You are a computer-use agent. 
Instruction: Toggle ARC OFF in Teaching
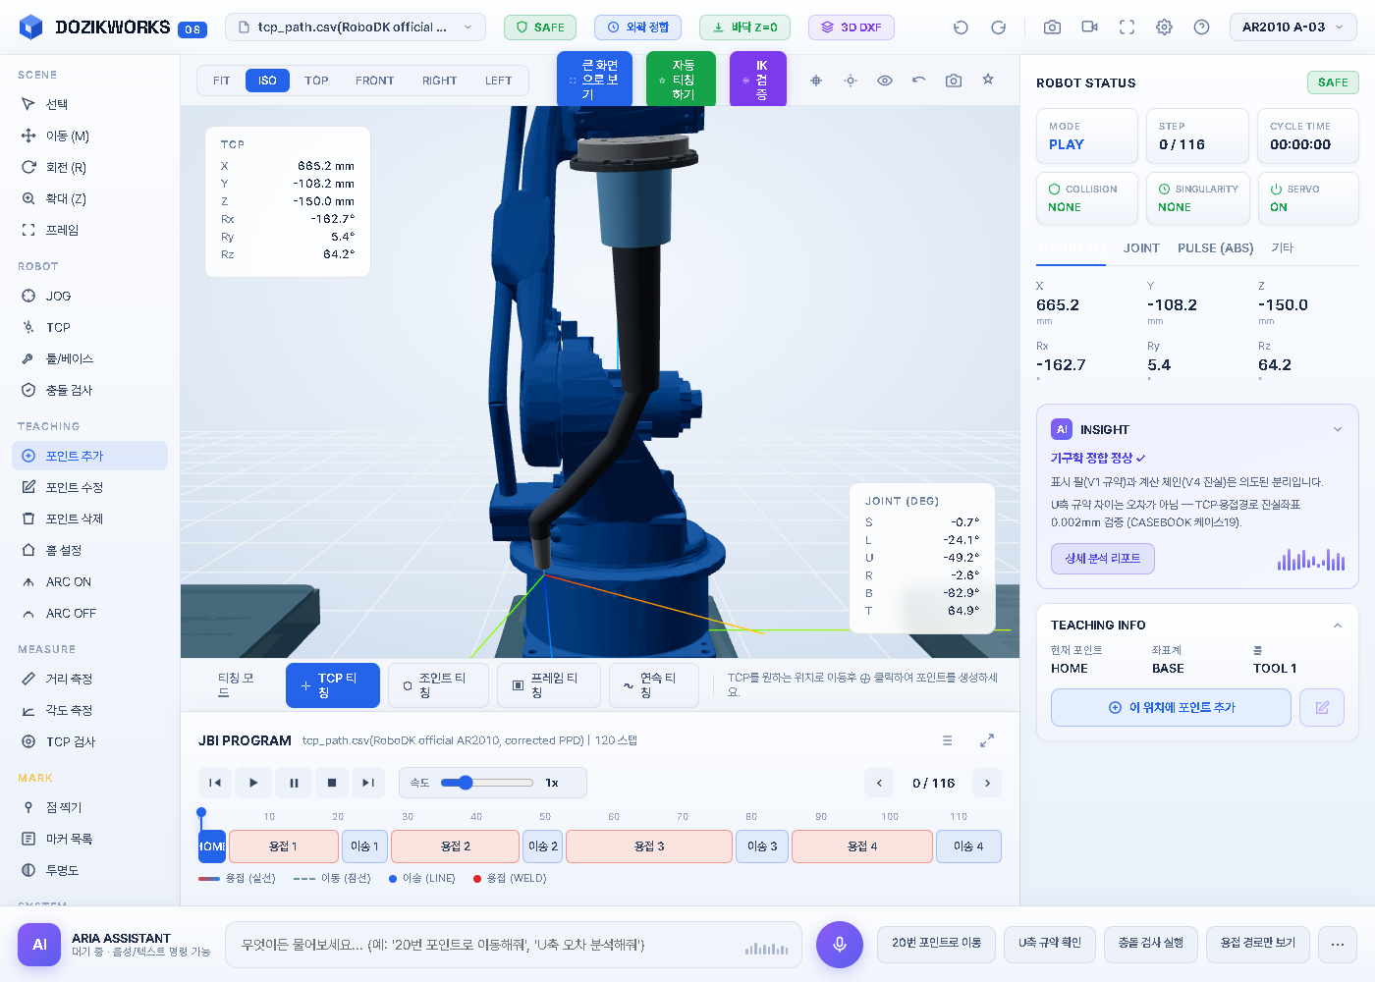pos(89,613)
